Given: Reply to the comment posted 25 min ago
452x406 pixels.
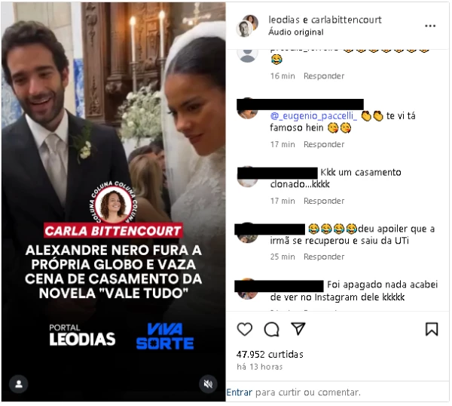Looking at the screenshot, I should pyautogui.click(x=324, y=257).
